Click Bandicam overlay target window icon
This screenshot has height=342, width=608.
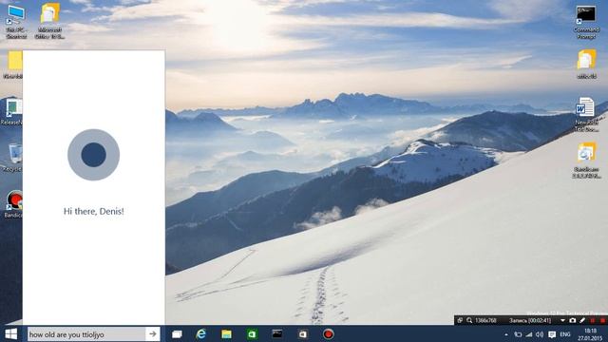click(x=460, y=320)
